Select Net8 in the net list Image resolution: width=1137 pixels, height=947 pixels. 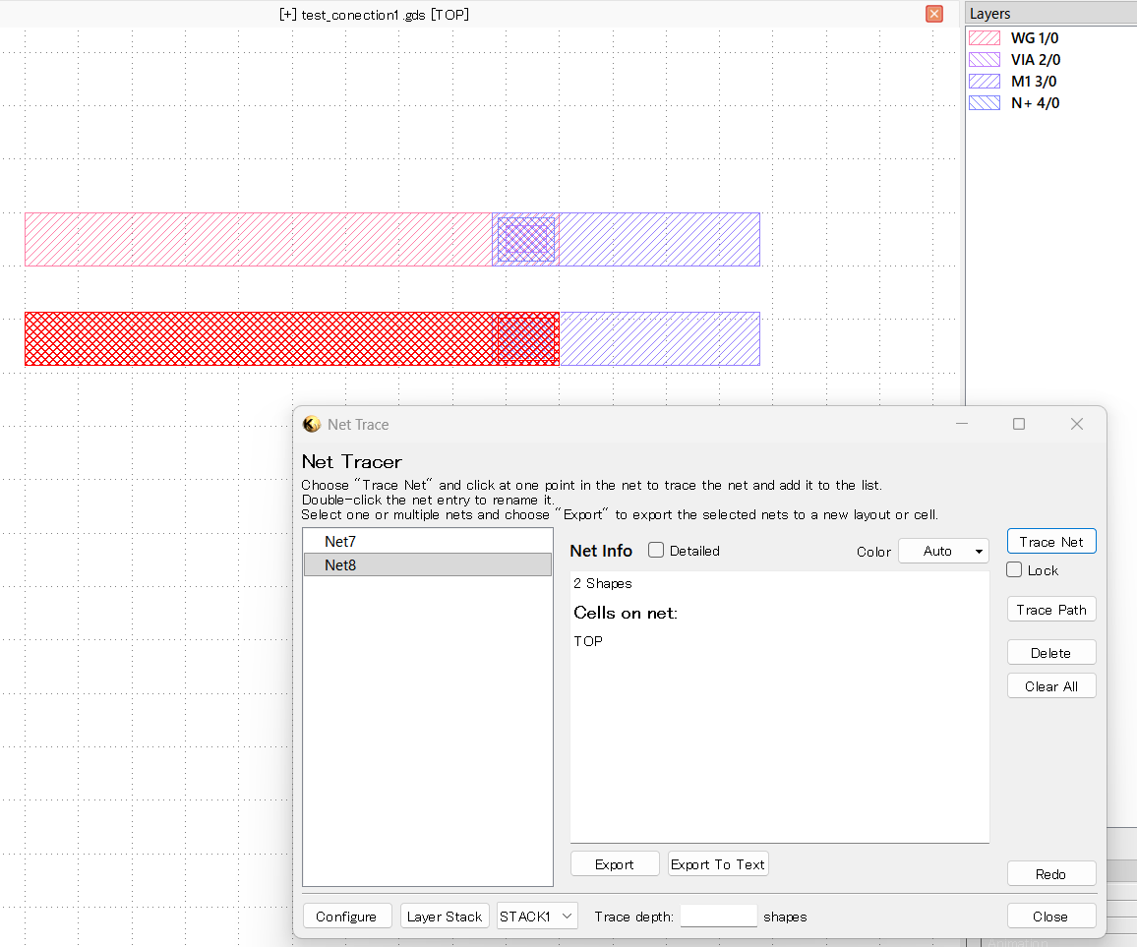click(427, 564)
